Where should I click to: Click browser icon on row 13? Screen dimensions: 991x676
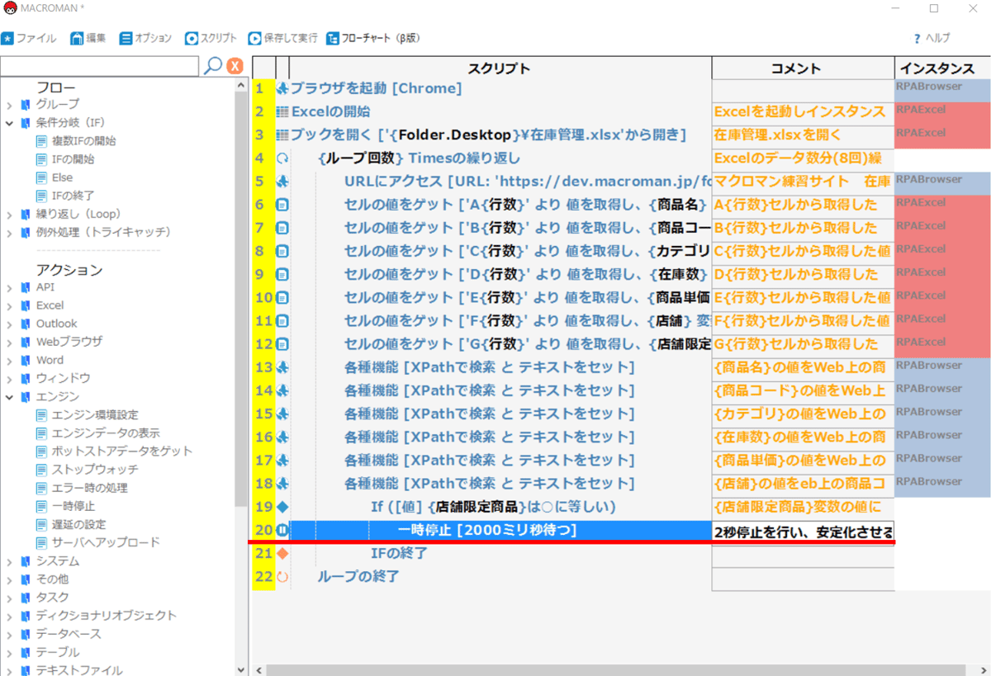point(282,367)
